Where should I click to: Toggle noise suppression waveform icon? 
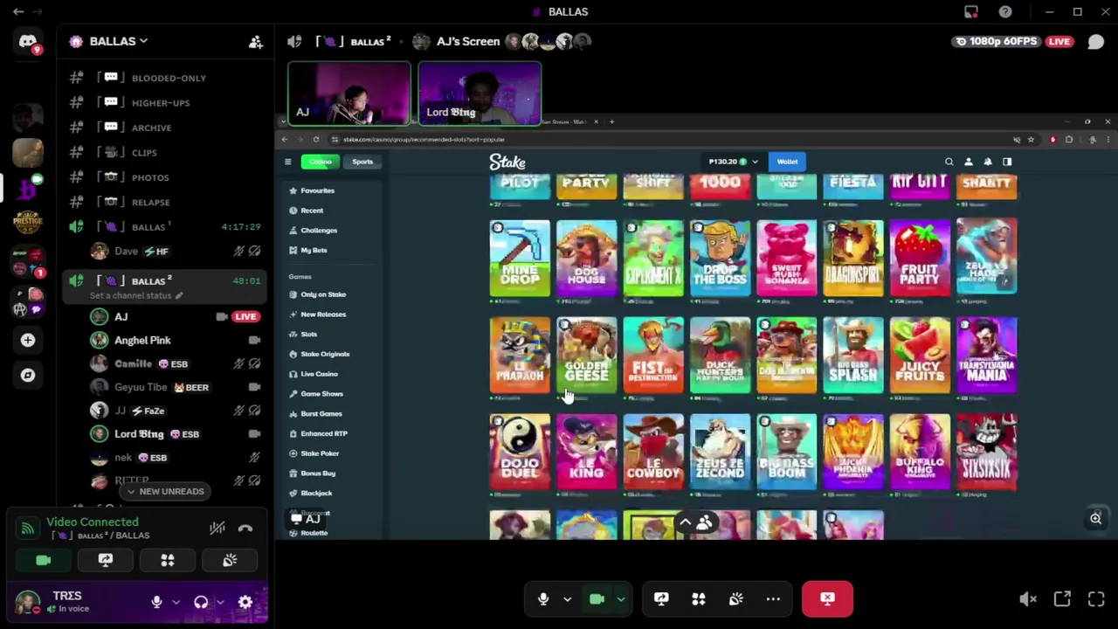point(217,528)
